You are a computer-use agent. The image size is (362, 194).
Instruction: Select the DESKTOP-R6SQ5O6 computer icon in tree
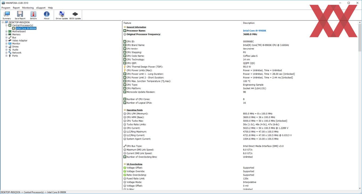point(6,22)
